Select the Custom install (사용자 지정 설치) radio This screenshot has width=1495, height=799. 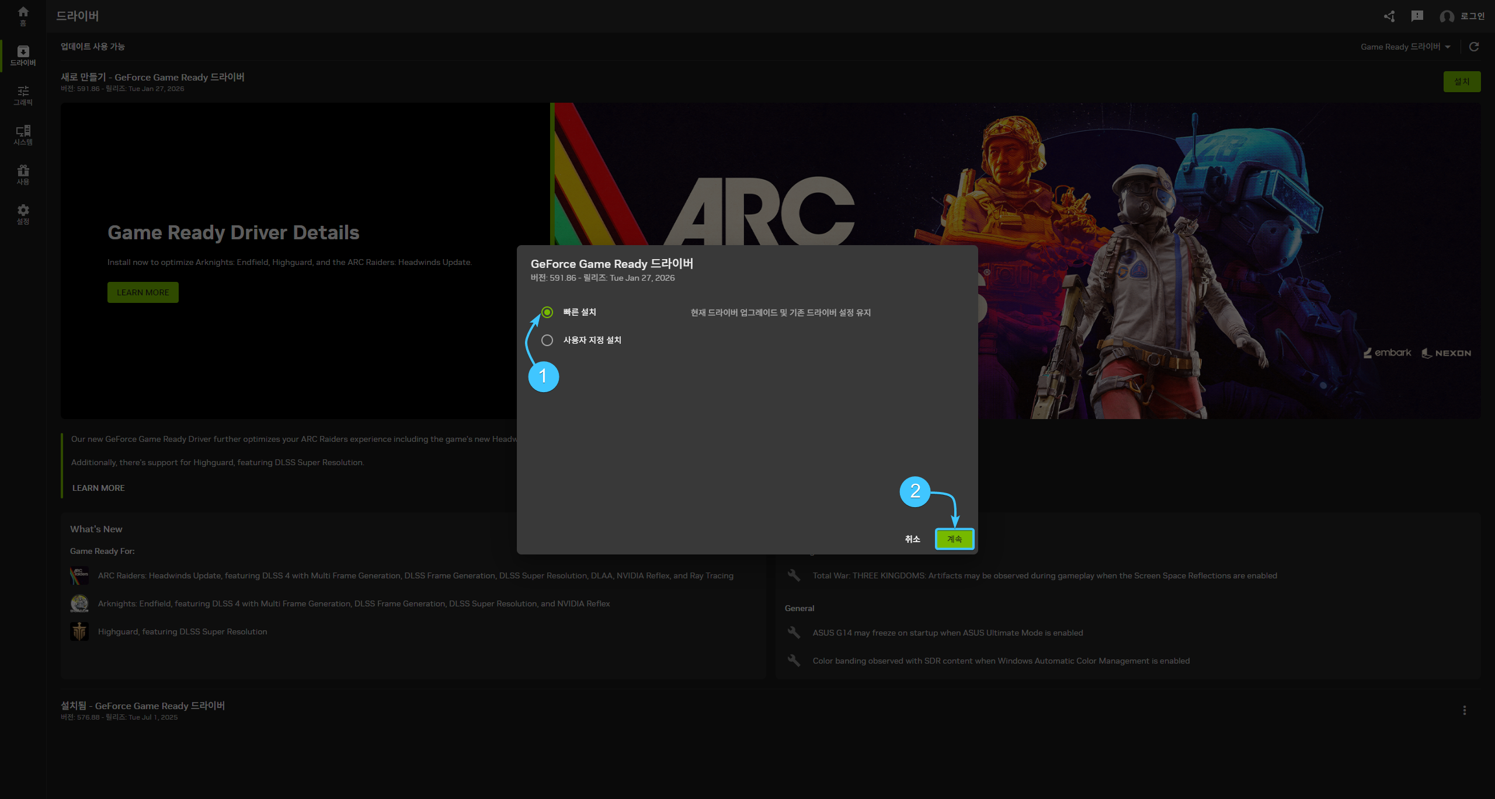pyautogui.click(x=547, y=340)
